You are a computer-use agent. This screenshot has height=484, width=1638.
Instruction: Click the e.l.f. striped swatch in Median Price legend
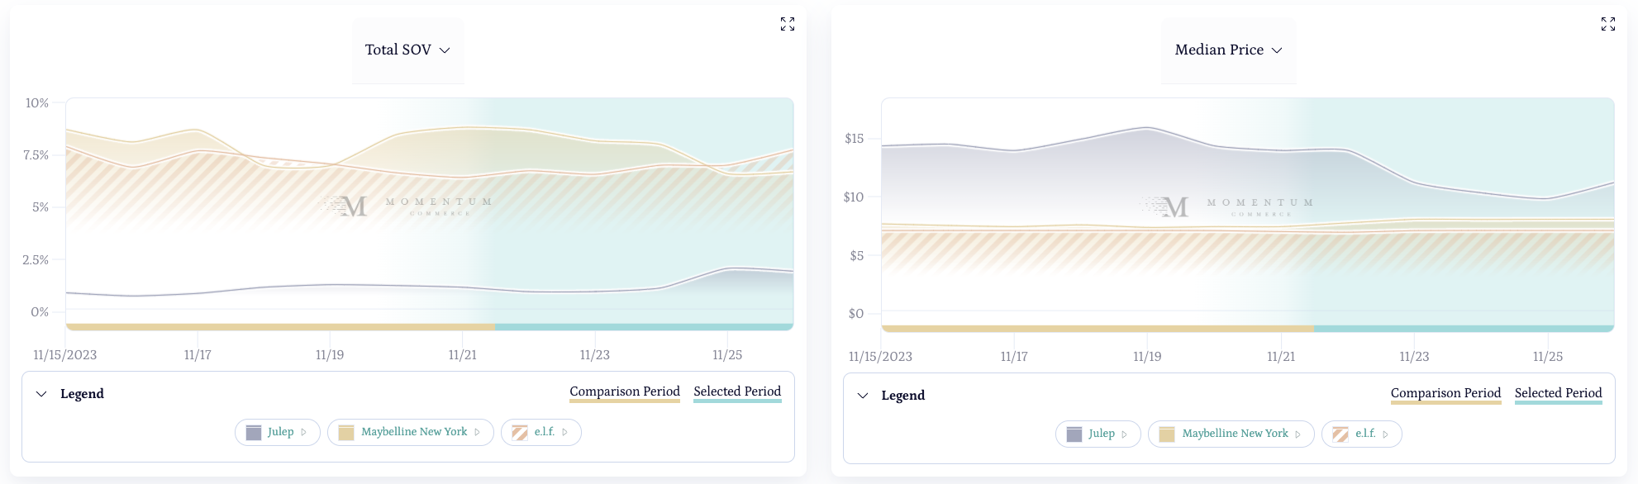1340,434
